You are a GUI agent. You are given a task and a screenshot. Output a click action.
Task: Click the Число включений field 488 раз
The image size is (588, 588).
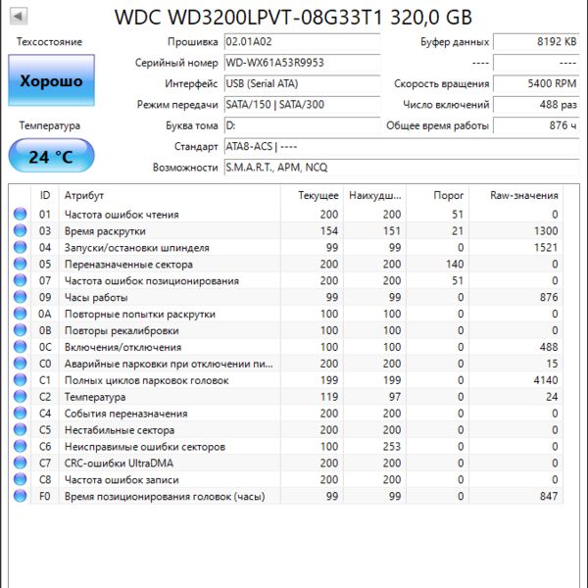(536, 105)
